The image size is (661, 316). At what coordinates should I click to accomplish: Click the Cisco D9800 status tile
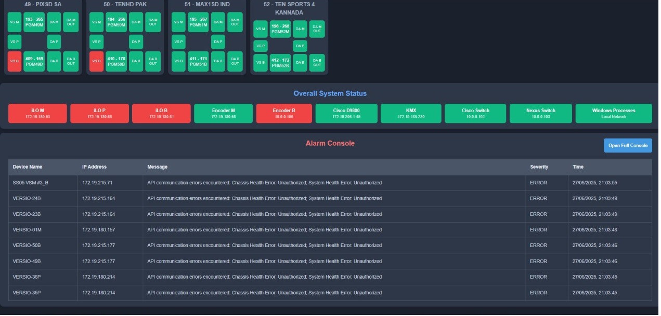[x=346, y=113]
